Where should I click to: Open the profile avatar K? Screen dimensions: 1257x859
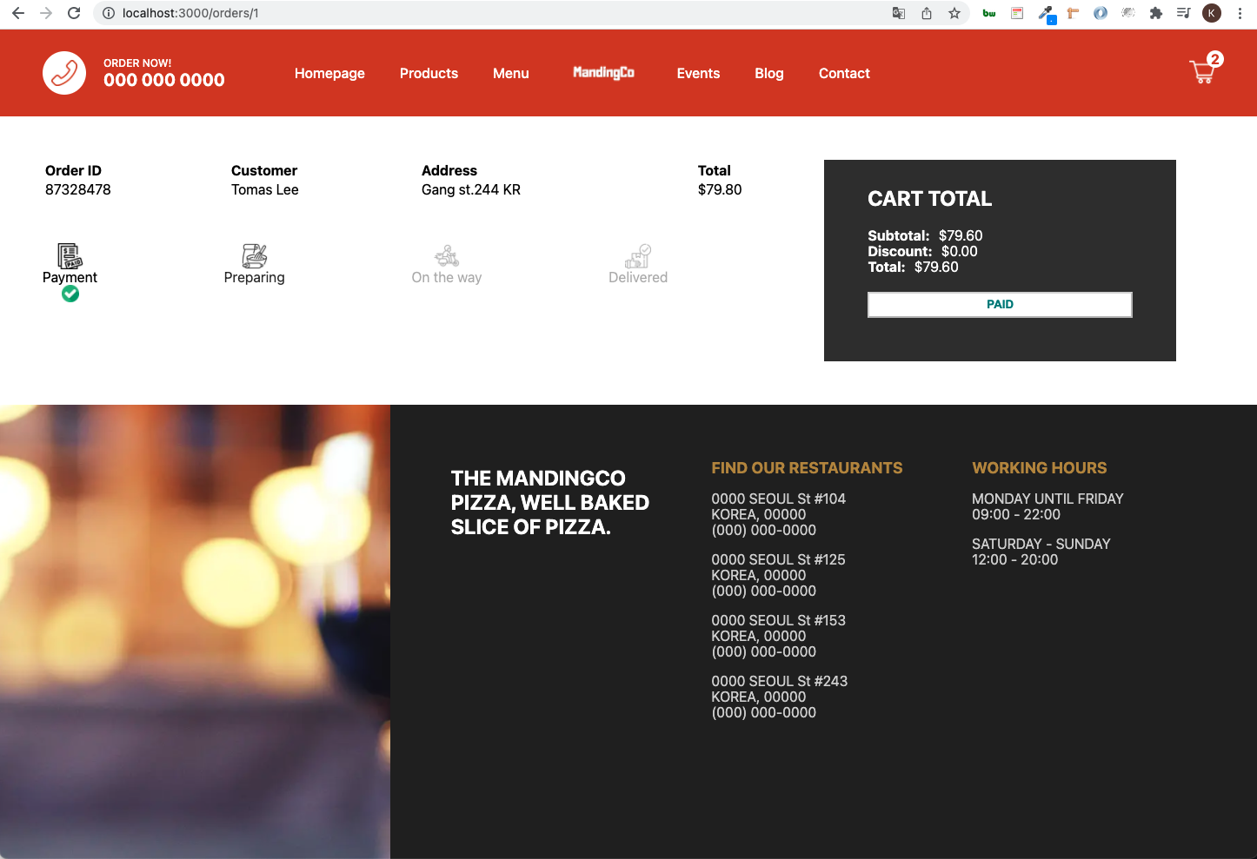pos(1212,13)
